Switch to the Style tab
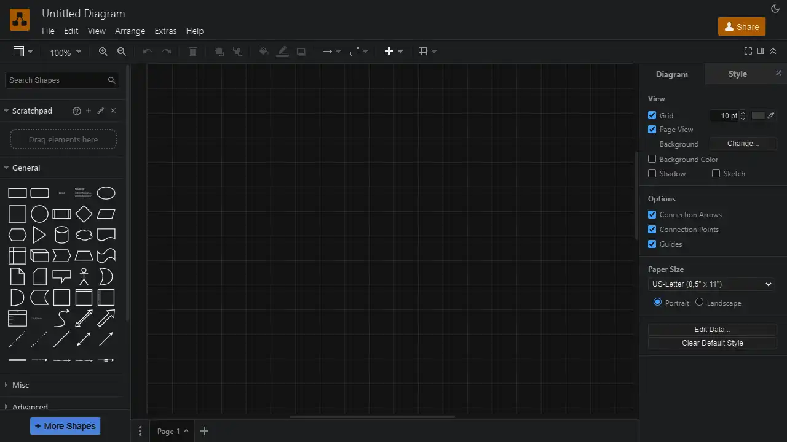 tap(737, 74)
